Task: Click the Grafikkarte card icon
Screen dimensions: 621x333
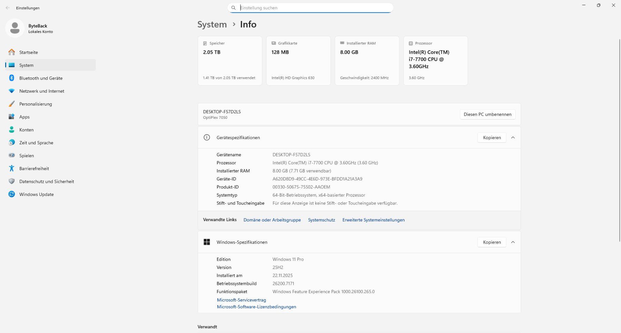Action: click(x=274, y=43)
